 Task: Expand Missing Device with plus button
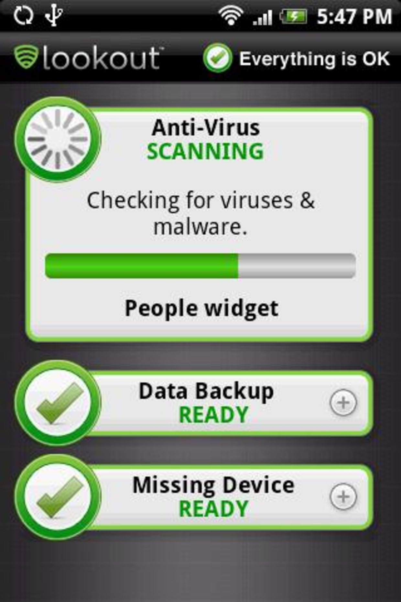pos(343,496)
